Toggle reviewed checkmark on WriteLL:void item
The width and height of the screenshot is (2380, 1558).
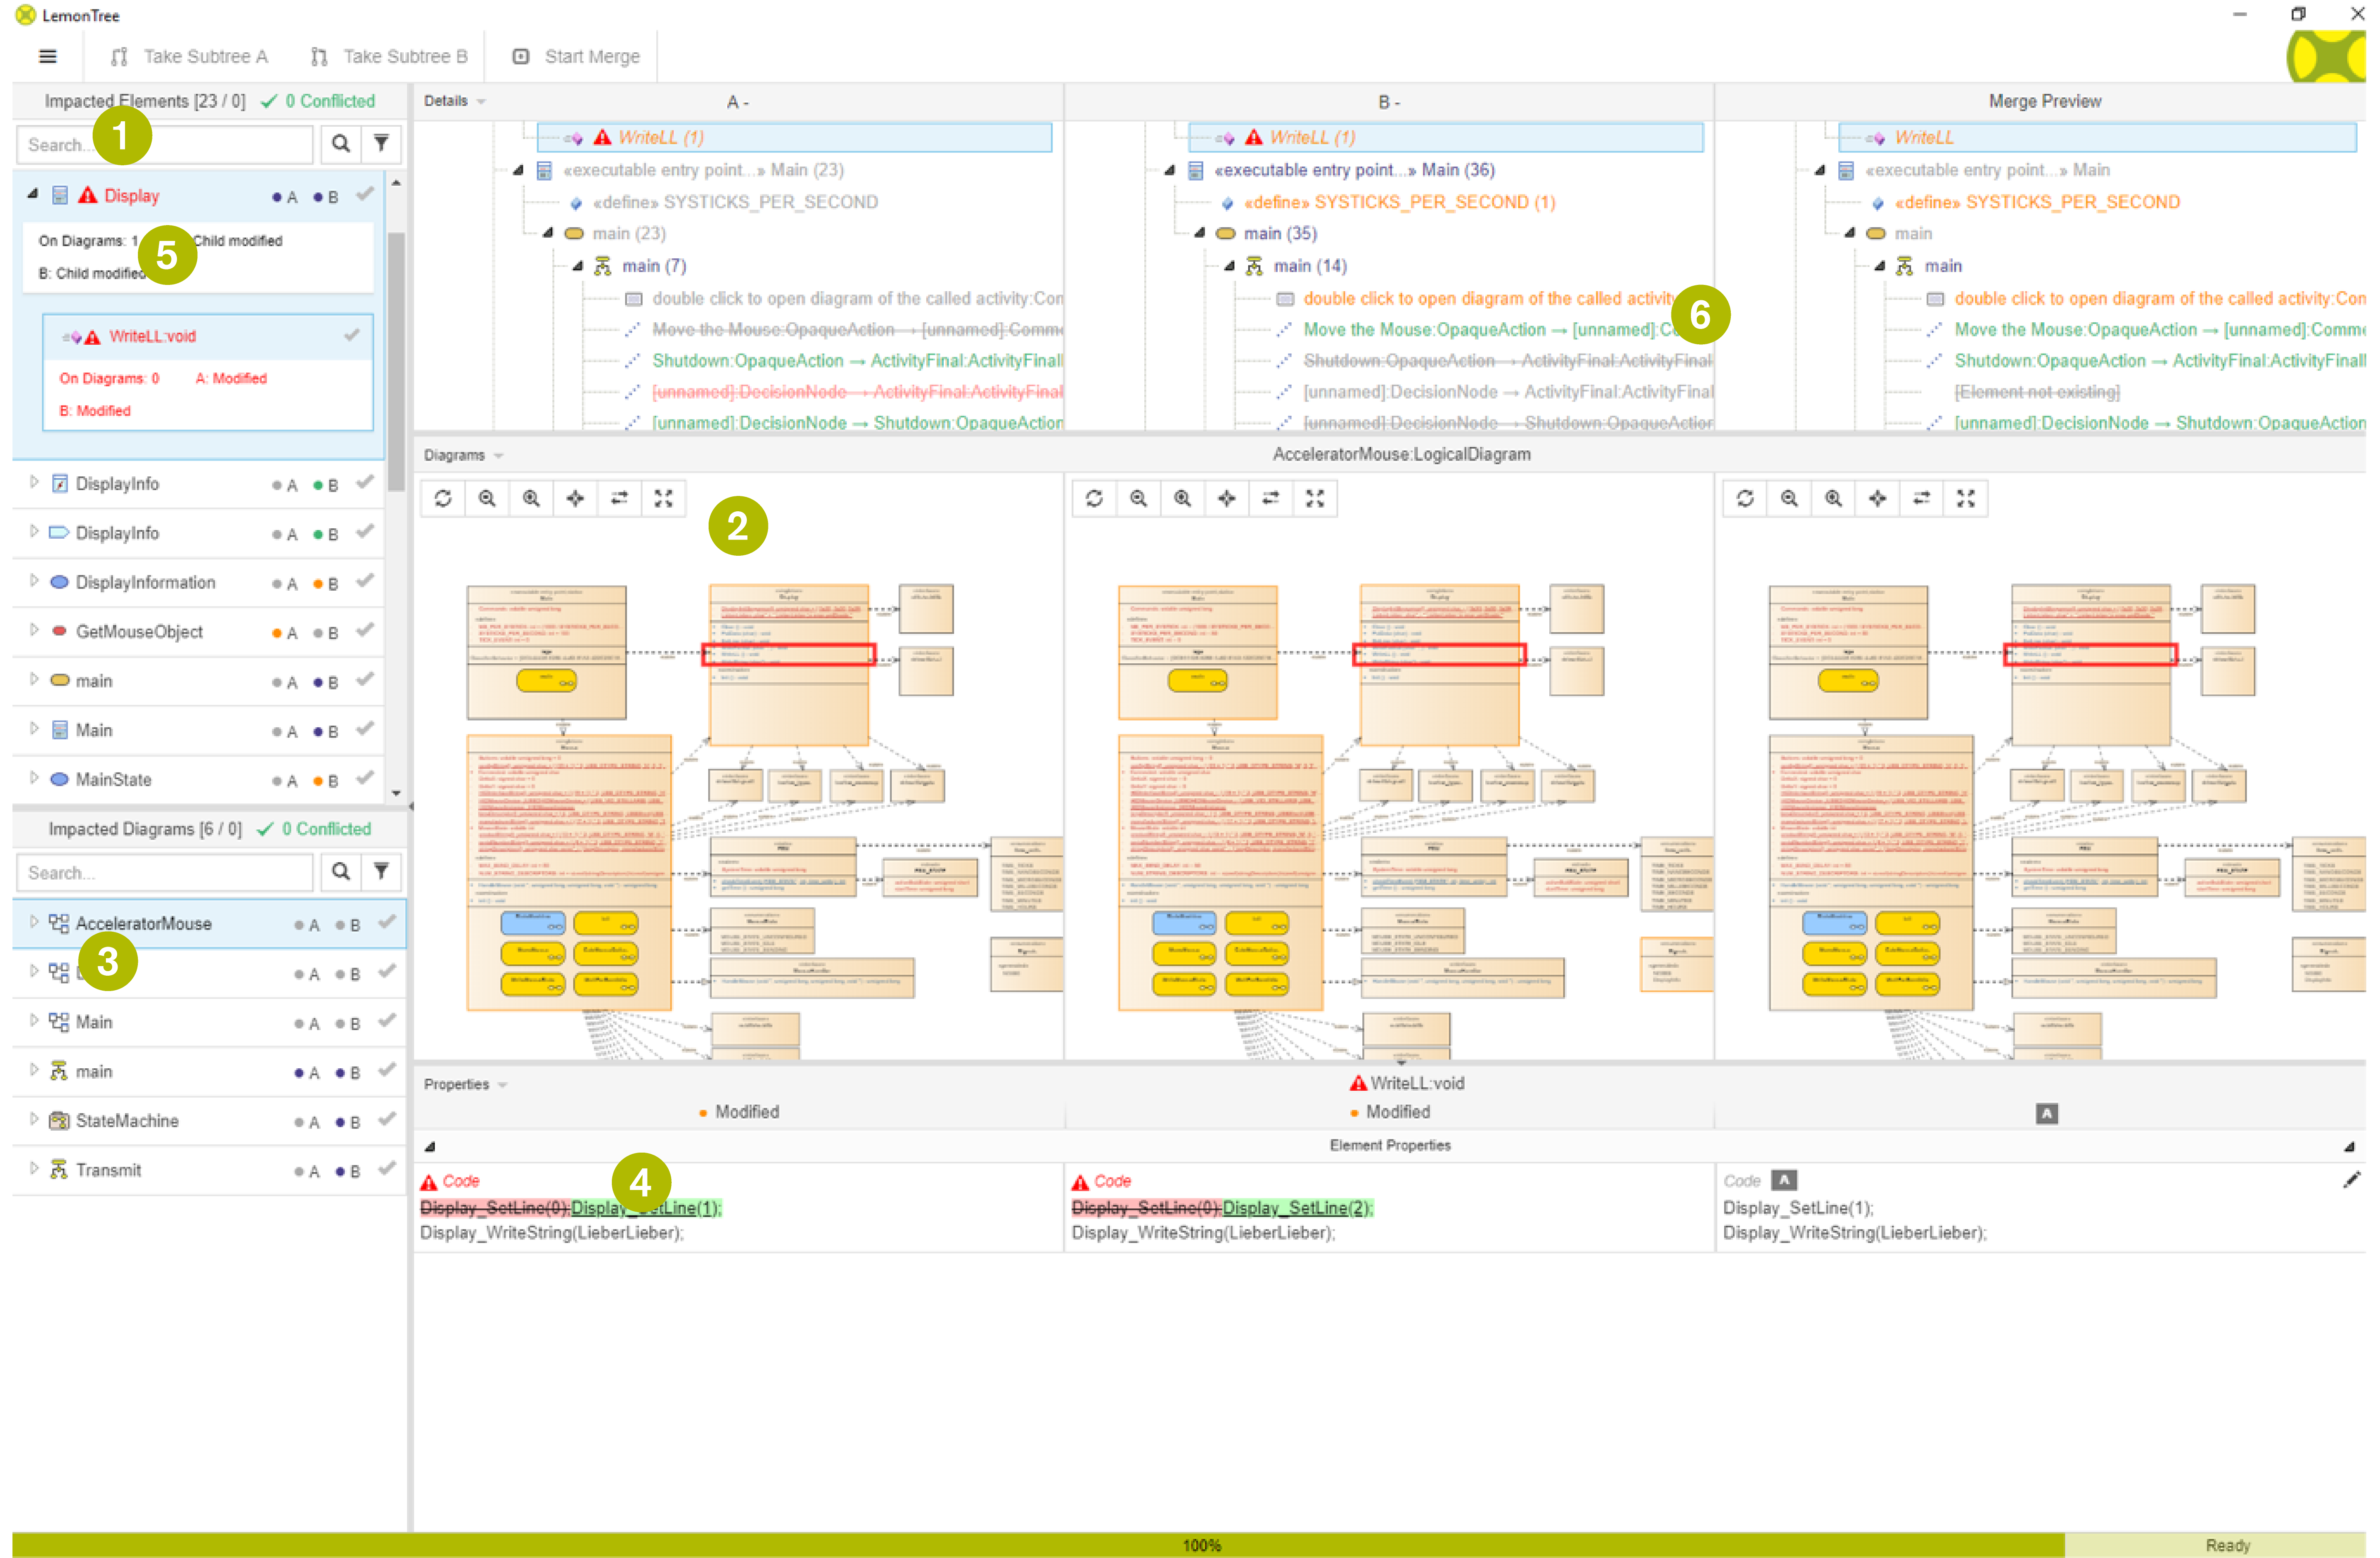click(352, 335)
